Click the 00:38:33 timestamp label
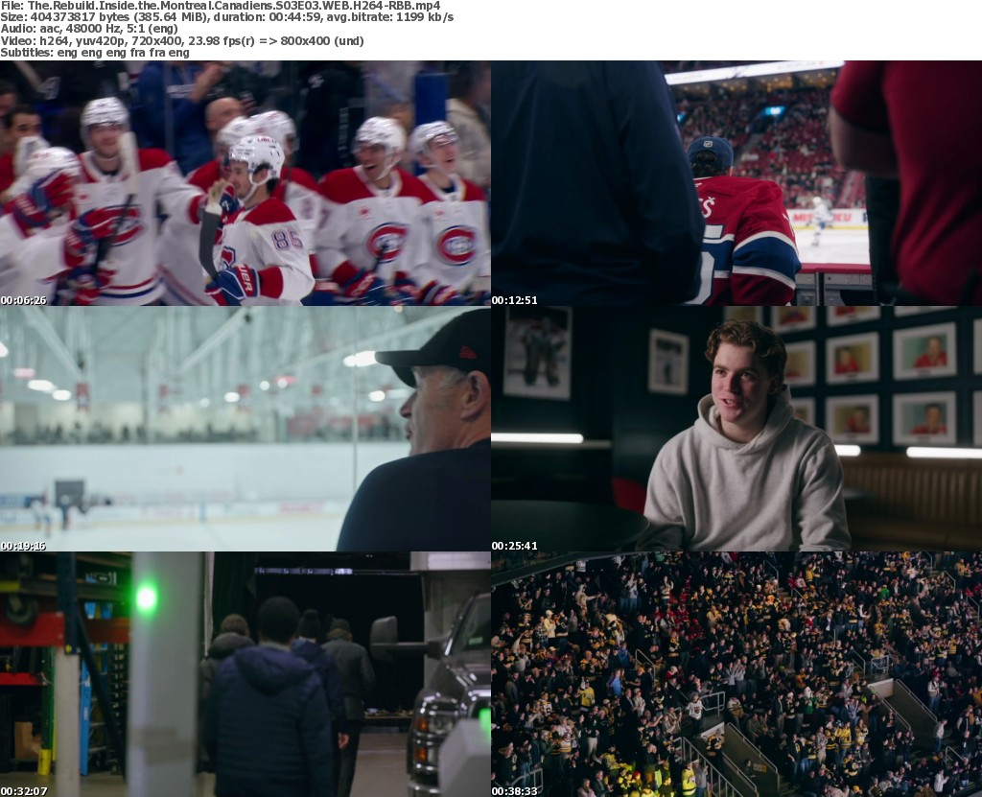The image size is (982, 797). pyautogui.click(x=514, y=791)
